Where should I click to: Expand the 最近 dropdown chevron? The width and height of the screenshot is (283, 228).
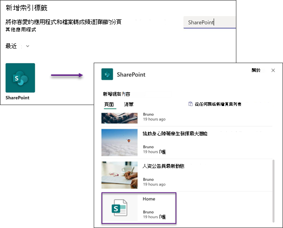coord(28,46)
